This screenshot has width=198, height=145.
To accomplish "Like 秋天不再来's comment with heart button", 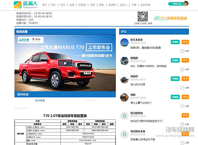I will point(185,42).
